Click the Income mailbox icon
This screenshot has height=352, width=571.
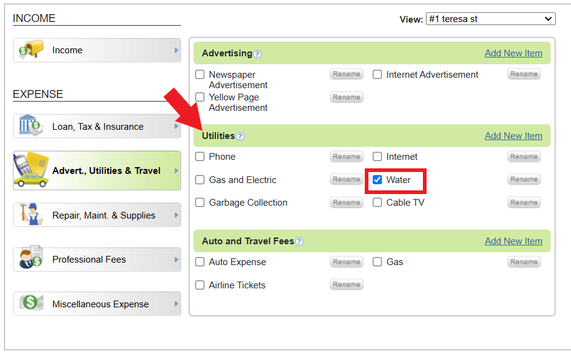click(31, 50)
